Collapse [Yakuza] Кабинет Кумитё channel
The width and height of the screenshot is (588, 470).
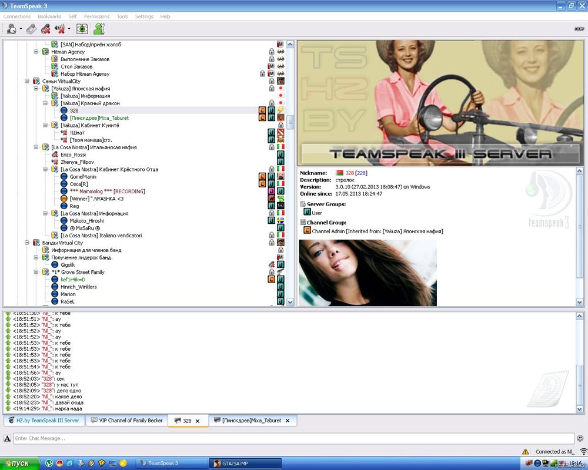(x=45, y=125)
